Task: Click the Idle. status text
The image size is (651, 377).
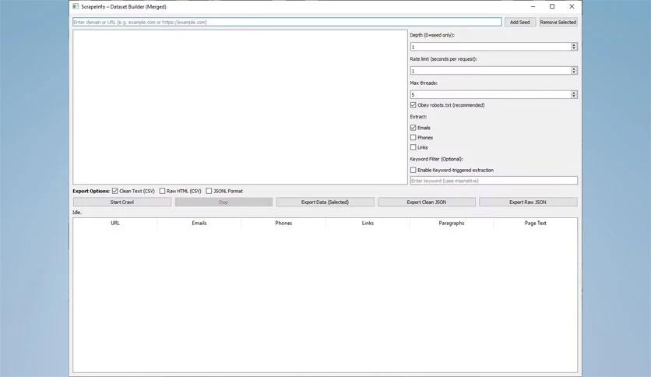Action: click(x=77, y=212)
